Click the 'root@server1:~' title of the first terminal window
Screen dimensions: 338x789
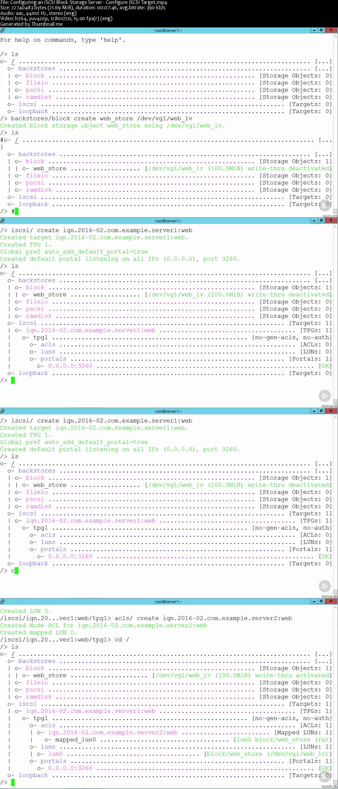(x=168, y=30)
